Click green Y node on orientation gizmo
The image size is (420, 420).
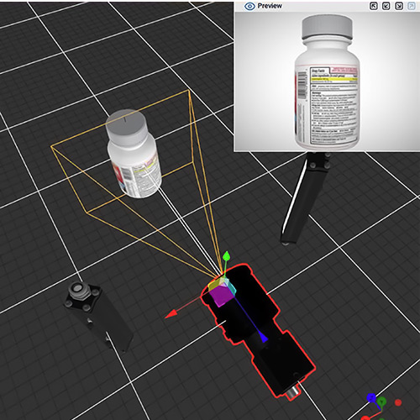[x=381, y=402]
